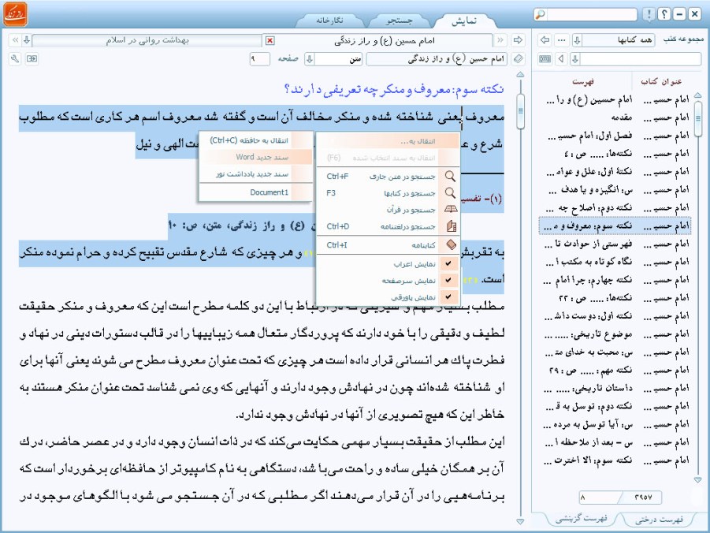Choose کتابنامه menu item
The height and width of the screenshot is (533, 710).
coord(388,245)
